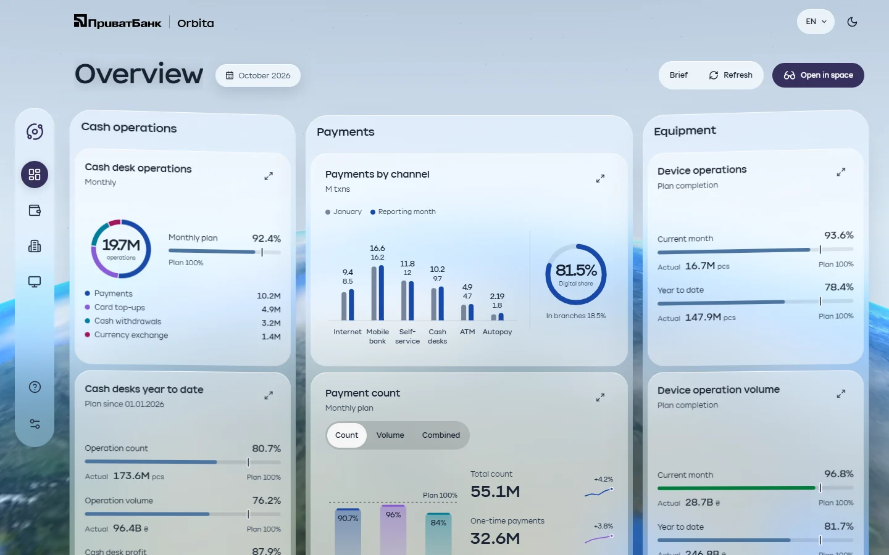The width and height of the screenshot is (889, 555).
Task: Open the monitor equipment icon in sidebar
Action: [x=35, y=282]
